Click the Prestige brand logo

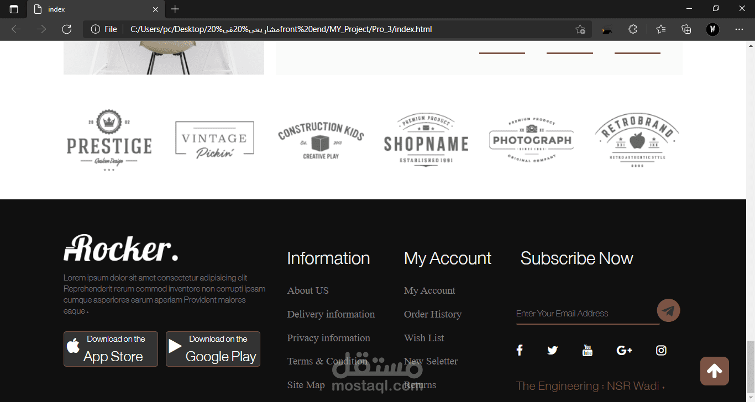coord(109,140)
